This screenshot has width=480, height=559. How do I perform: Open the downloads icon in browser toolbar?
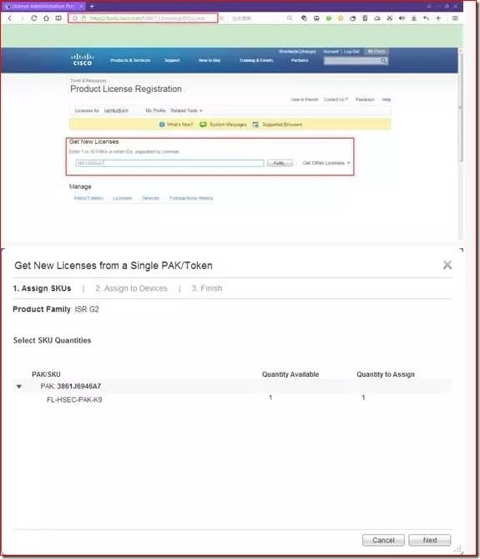tap(414, 18)
